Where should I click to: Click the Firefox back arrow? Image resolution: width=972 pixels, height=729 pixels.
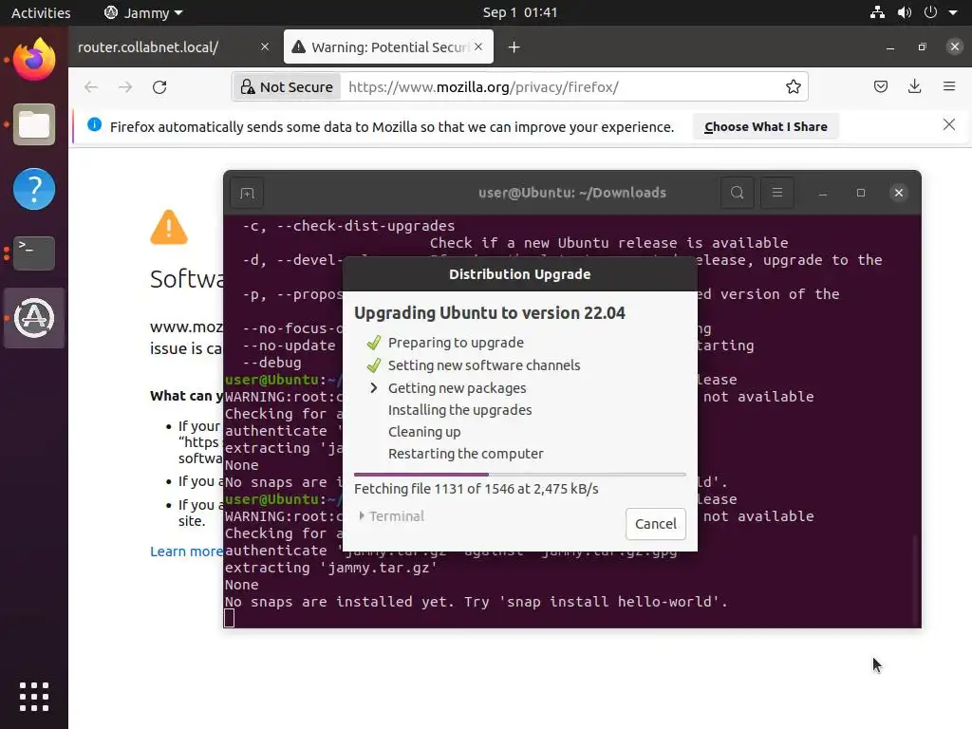coord(91,86)
